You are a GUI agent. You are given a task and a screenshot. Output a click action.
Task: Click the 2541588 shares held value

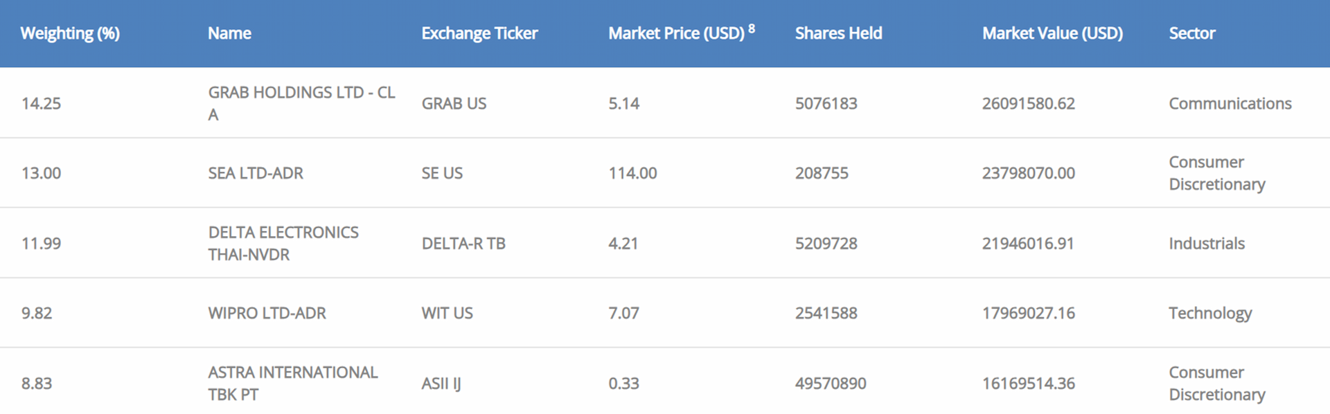(826, 313)
